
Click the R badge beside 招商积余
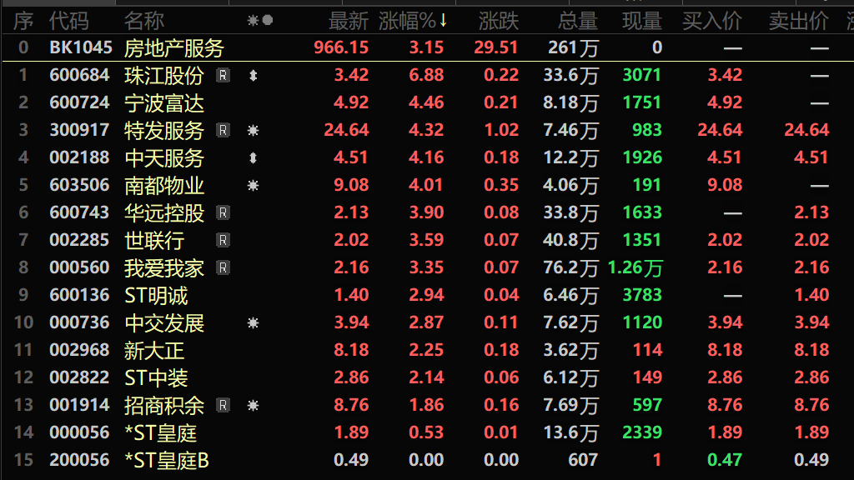[x=223, y=405]
